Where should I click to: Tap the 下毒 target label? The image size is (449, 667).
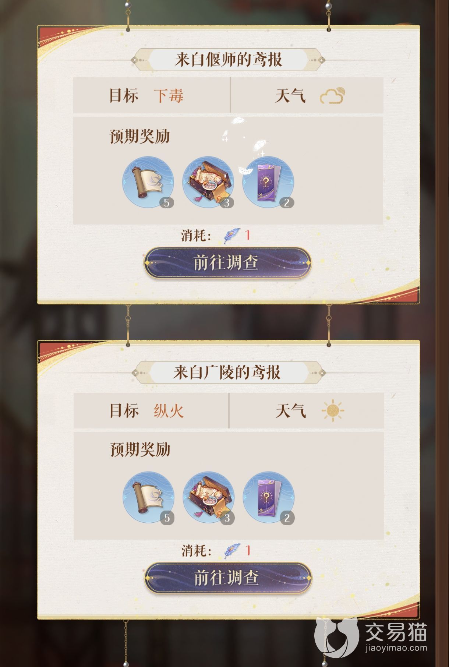pyautogui.click(x=169, y=95)
